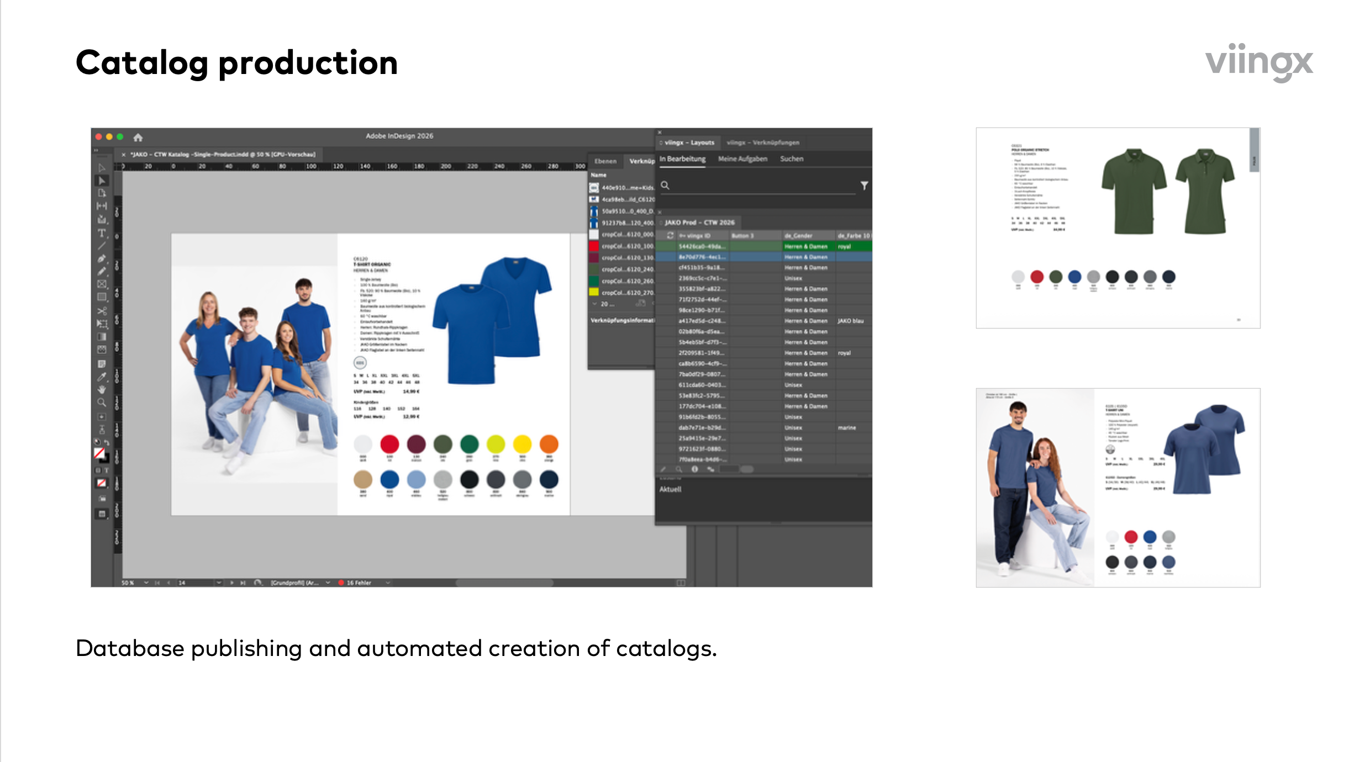This screenshot has width=1370, height=762.
Task: Click the Fill swatch in toolbox
Action: click(99, 453)
